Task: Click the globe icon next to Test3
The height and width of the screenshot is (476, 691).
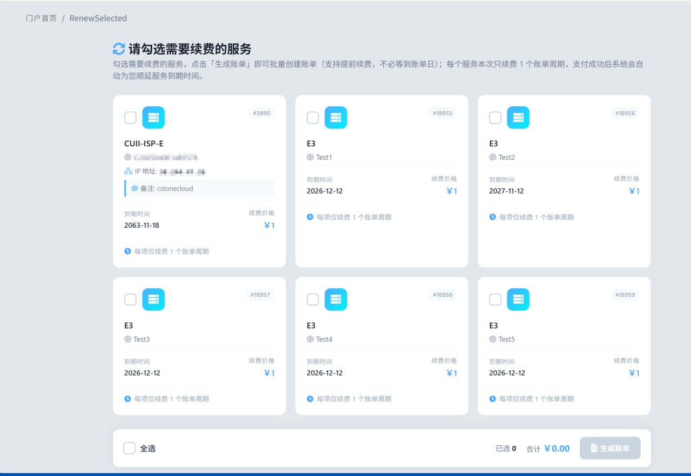Action: 127,339
